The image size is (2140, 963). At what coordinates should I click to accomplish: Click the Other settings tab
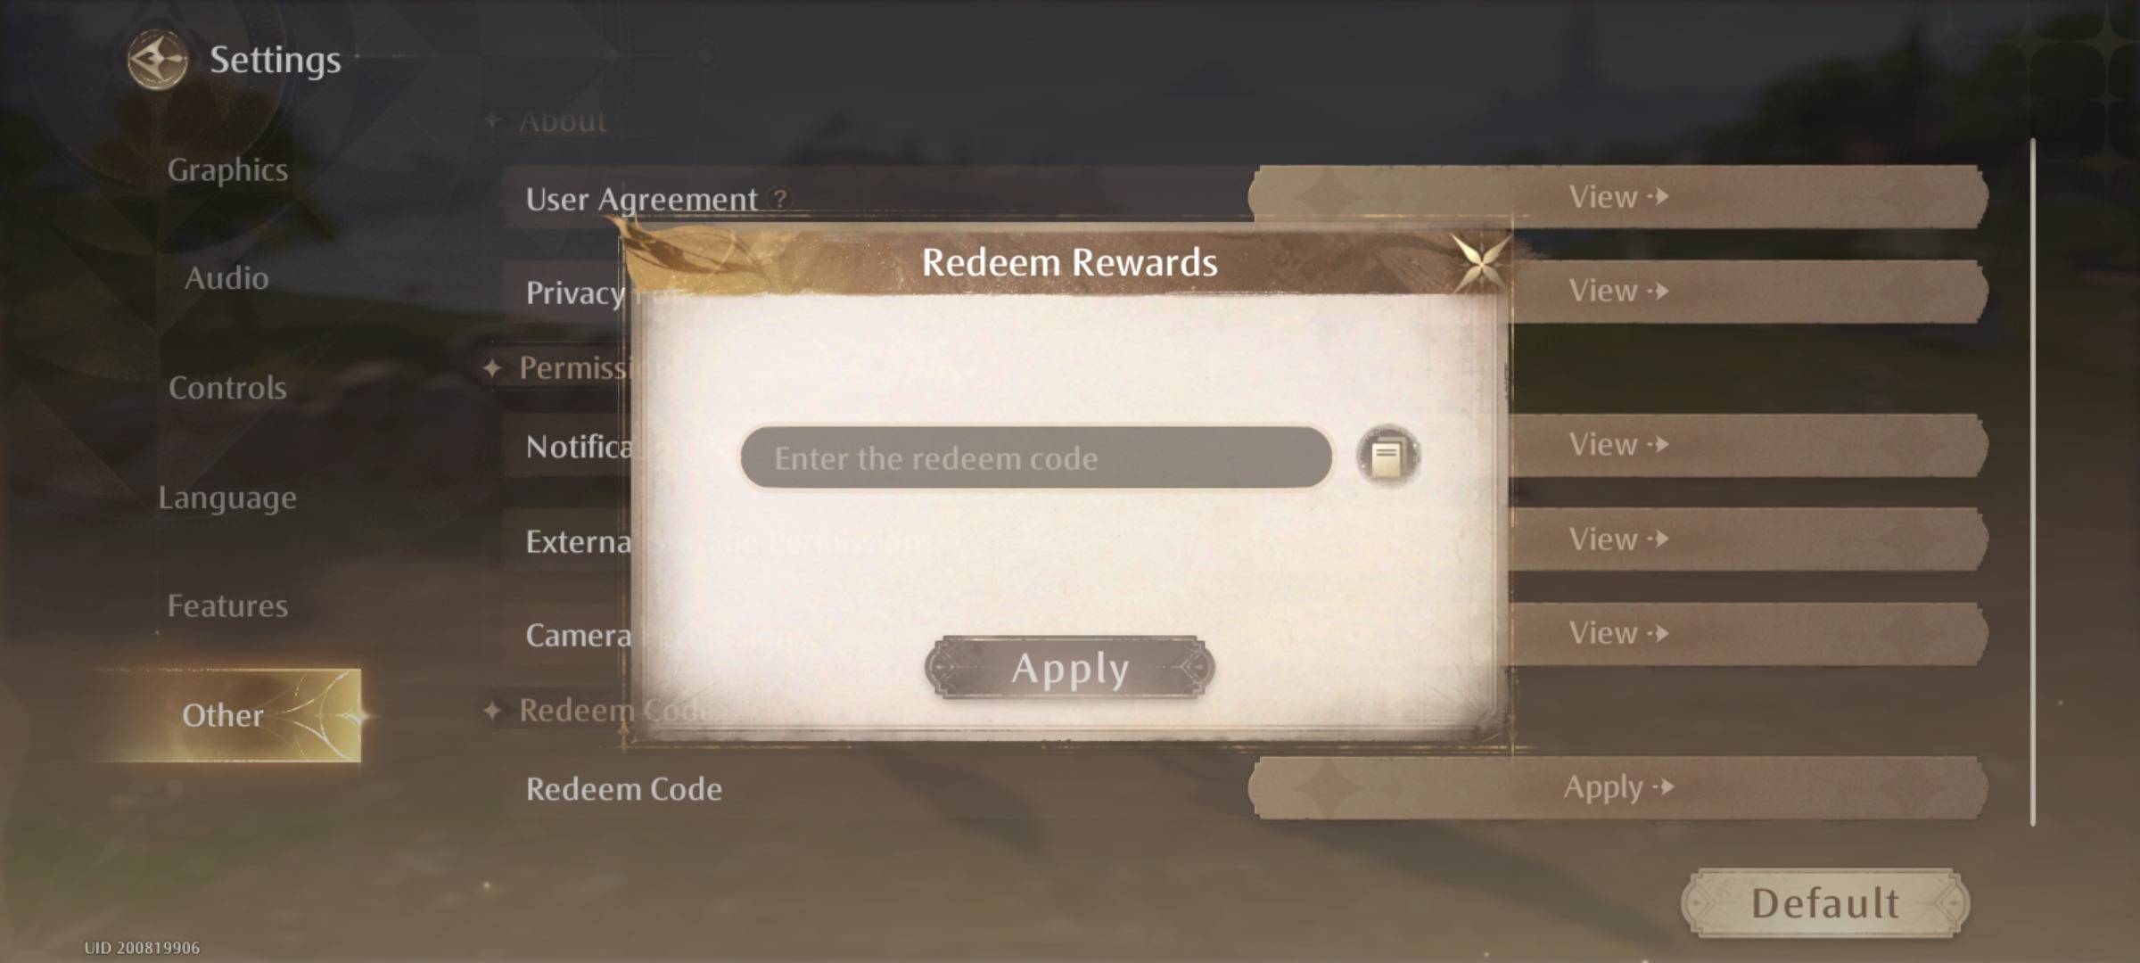222,713
